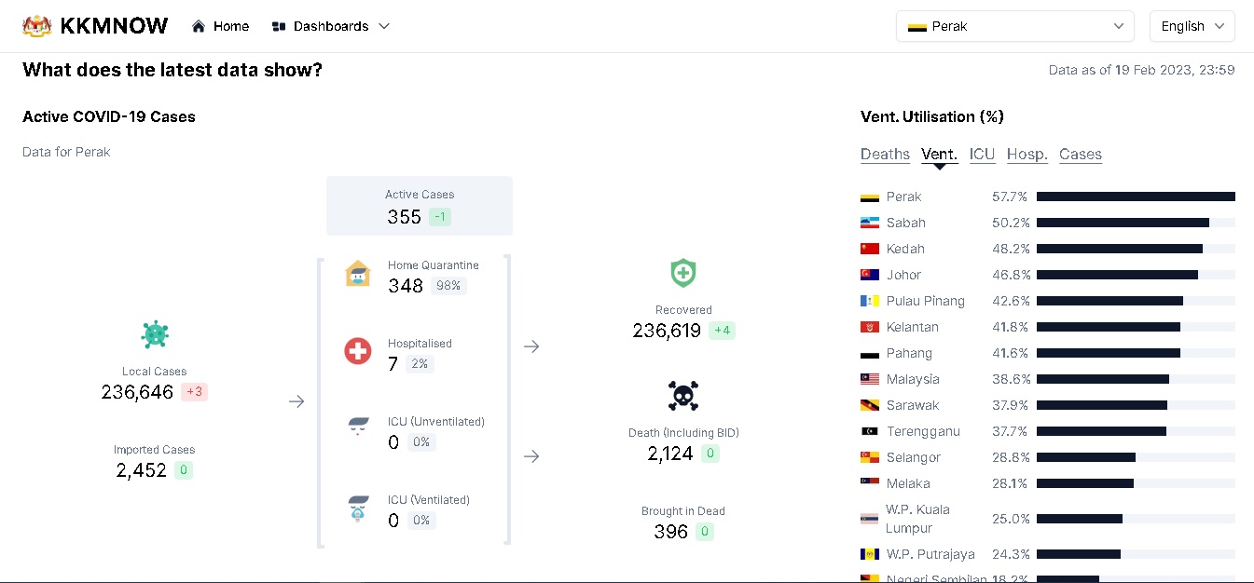Image resolution: width=1254 pixels, height=583 pixels.
Task: Open the Perak state dropdown
Action: [x=1014, y=26]
